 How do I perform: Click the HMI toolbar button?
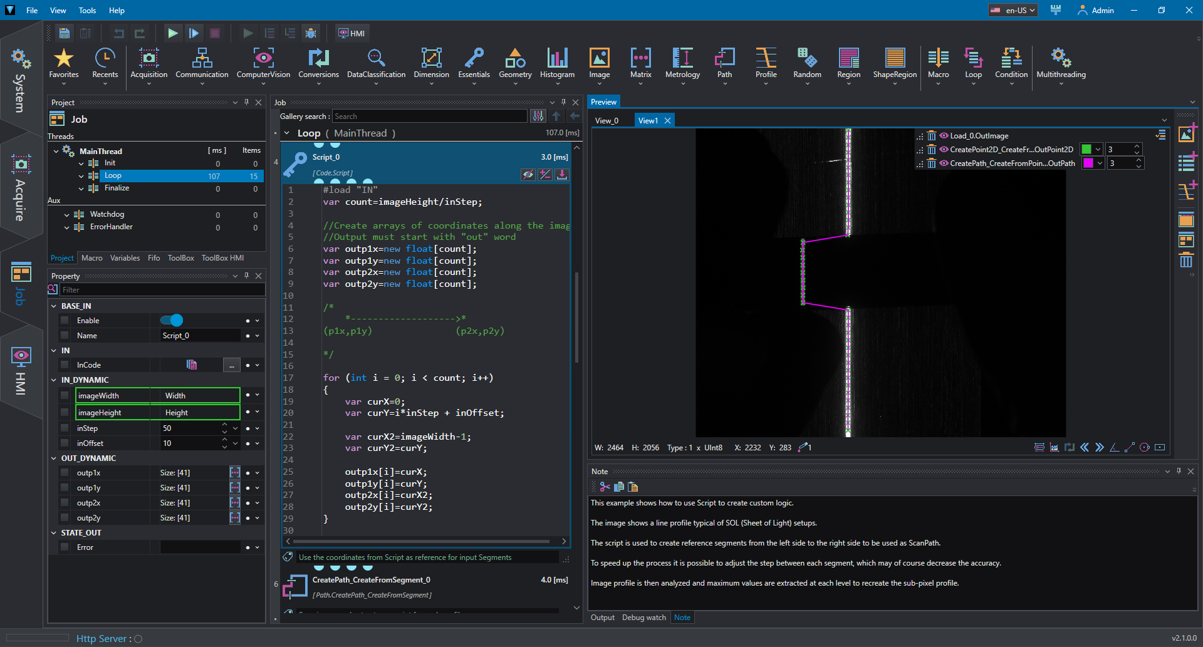pos(352,33)
